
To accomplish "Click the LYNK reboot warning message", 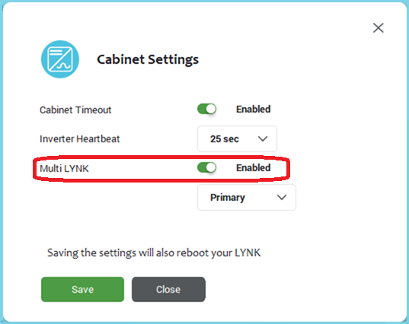I will (154, 253).
